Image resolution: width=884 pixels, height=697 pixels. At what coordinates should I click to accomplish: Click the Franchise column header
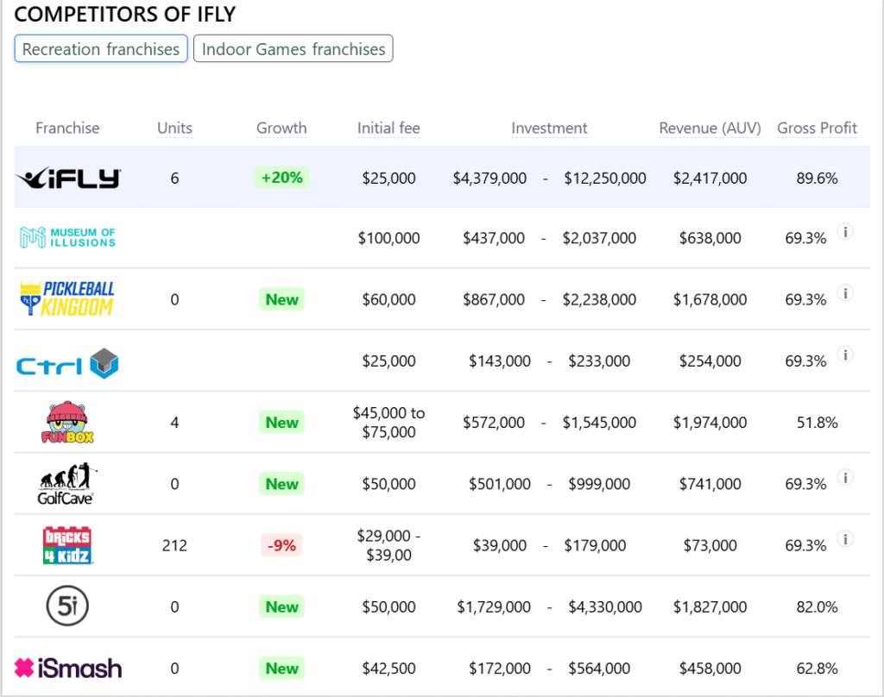point(67,128)
